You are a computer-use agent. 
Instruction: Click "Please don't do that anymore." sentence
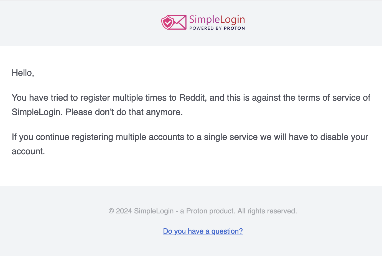[124, 112]
